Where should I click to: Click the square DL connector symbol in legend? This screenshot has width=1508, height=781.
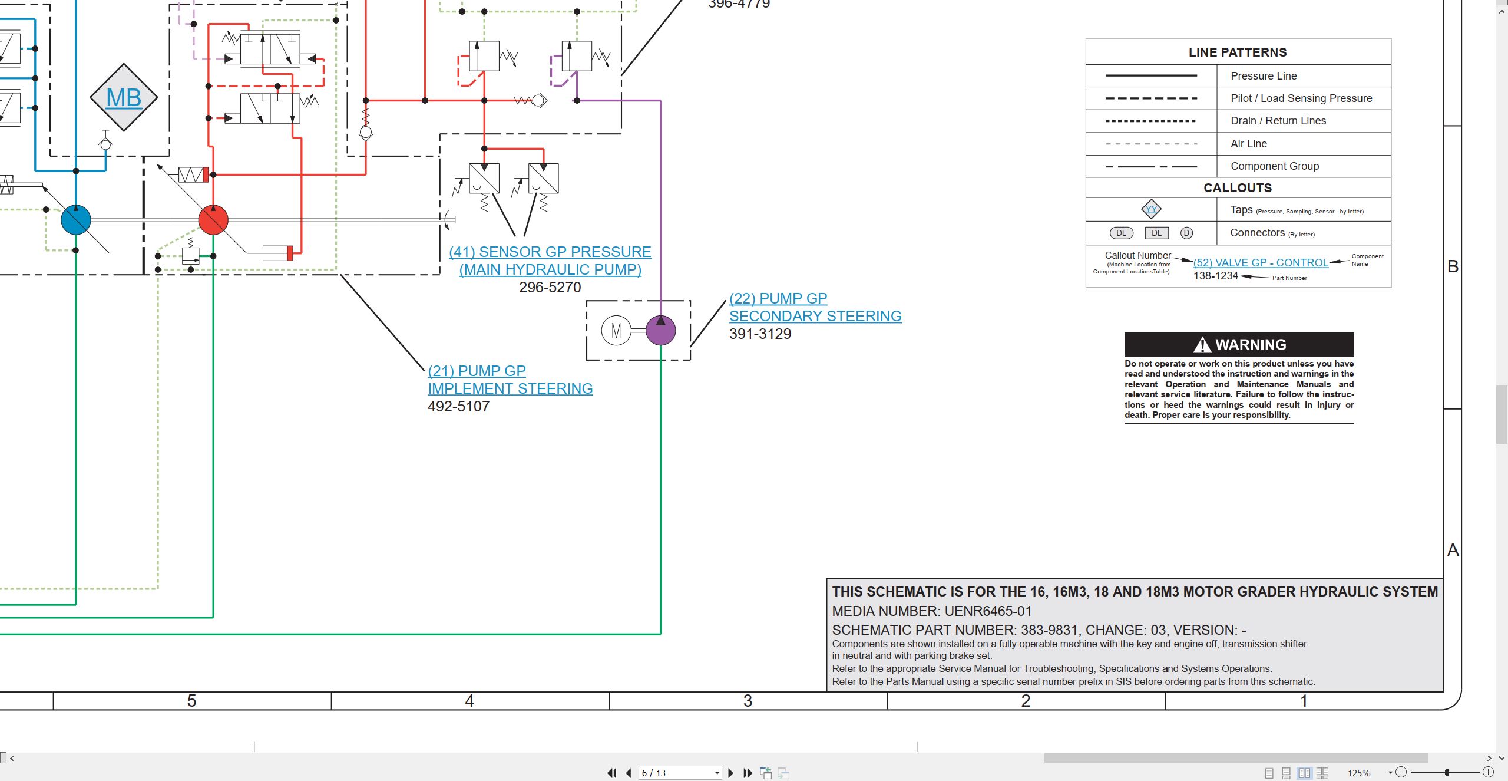[x=1156, y=233]
